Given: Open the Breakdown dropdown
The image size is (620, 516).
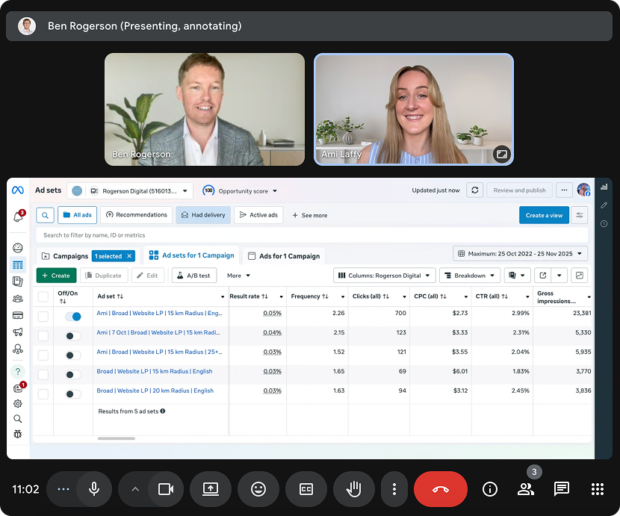Looking at the screenshot, I should click(470, 276).
